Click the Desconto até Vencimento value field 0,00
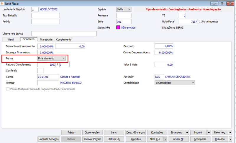The width and height of the screenshot is (236, 143). (70, 46)
